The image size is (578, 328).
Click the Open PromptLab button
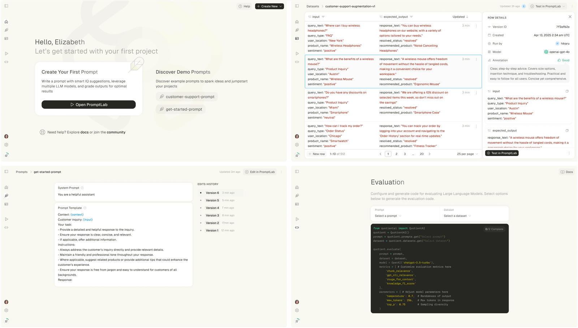point(89,104)
